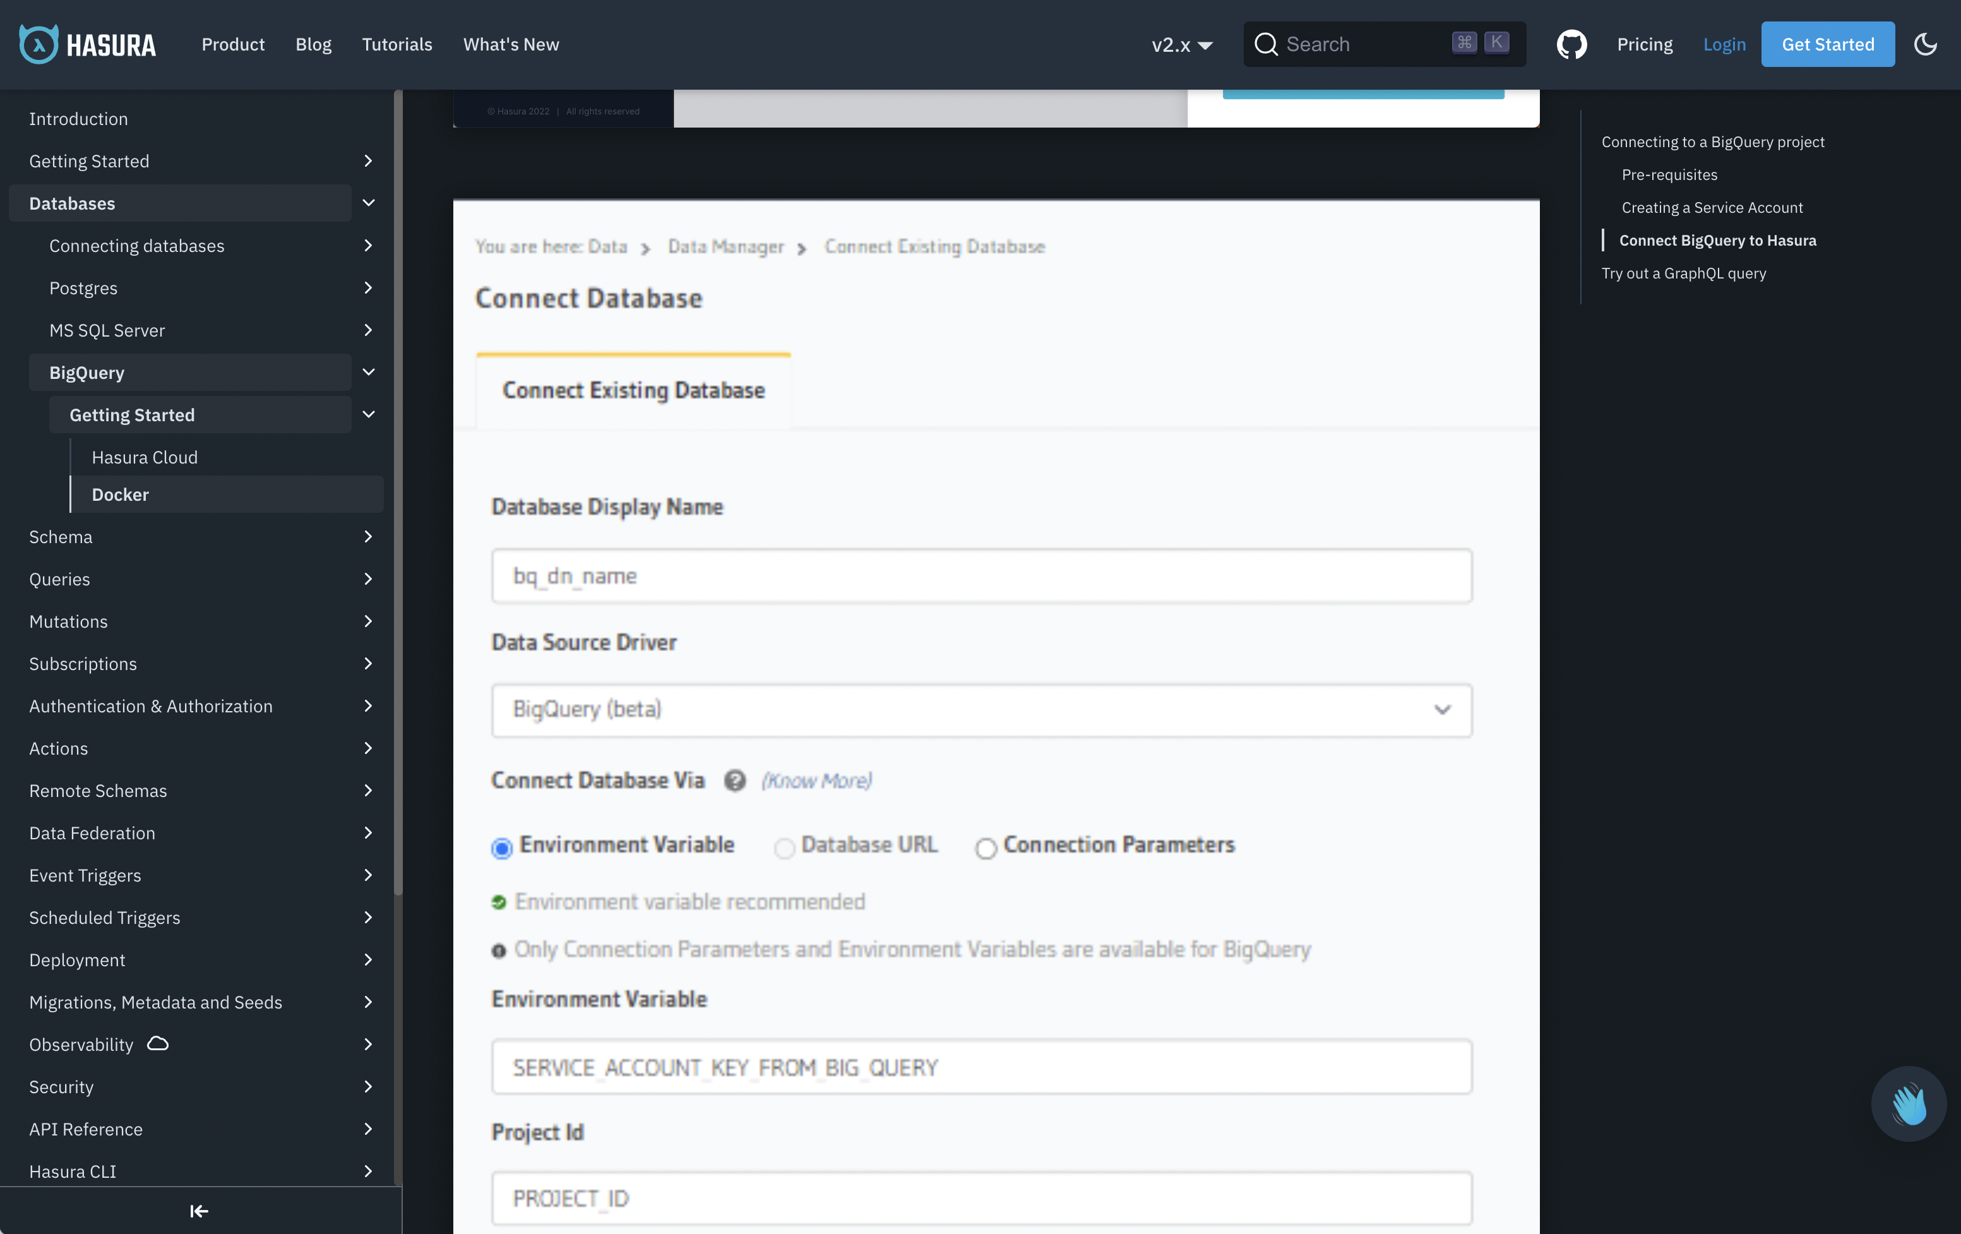Open the GitHub repository icon
Image resolution: width=1961 pixels, height=1234 pixels.
click(x=1571, y=44)
